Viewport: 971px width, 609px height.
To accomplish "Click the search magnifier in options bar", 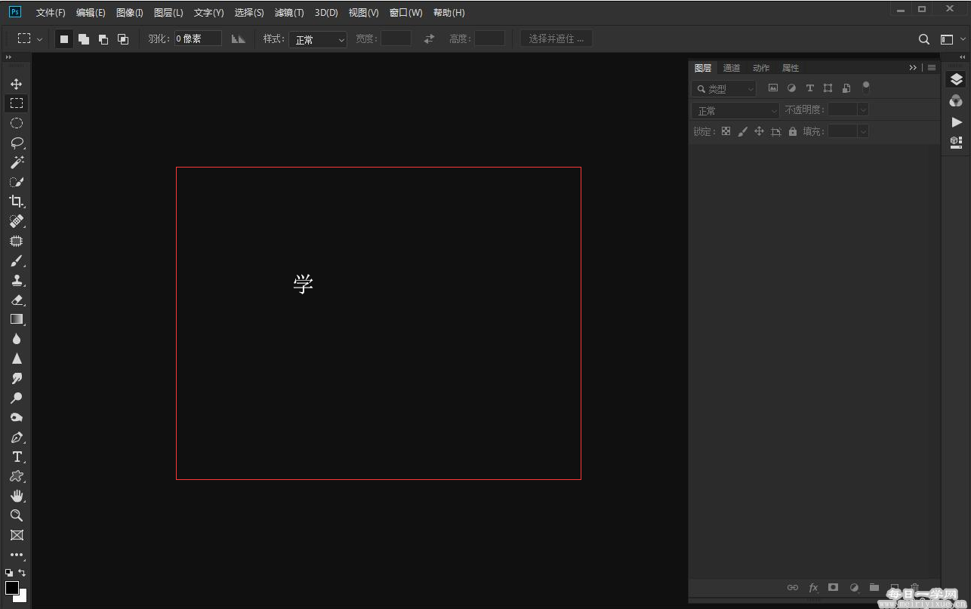I will [x=923, y=39].
